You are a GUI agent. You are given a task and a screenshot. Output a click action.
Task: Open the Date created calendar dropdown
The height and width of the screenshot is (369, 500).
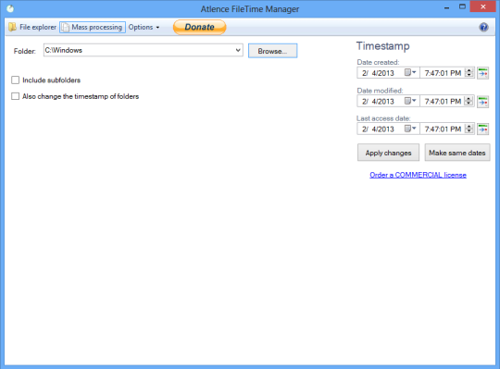pos(410,72)
